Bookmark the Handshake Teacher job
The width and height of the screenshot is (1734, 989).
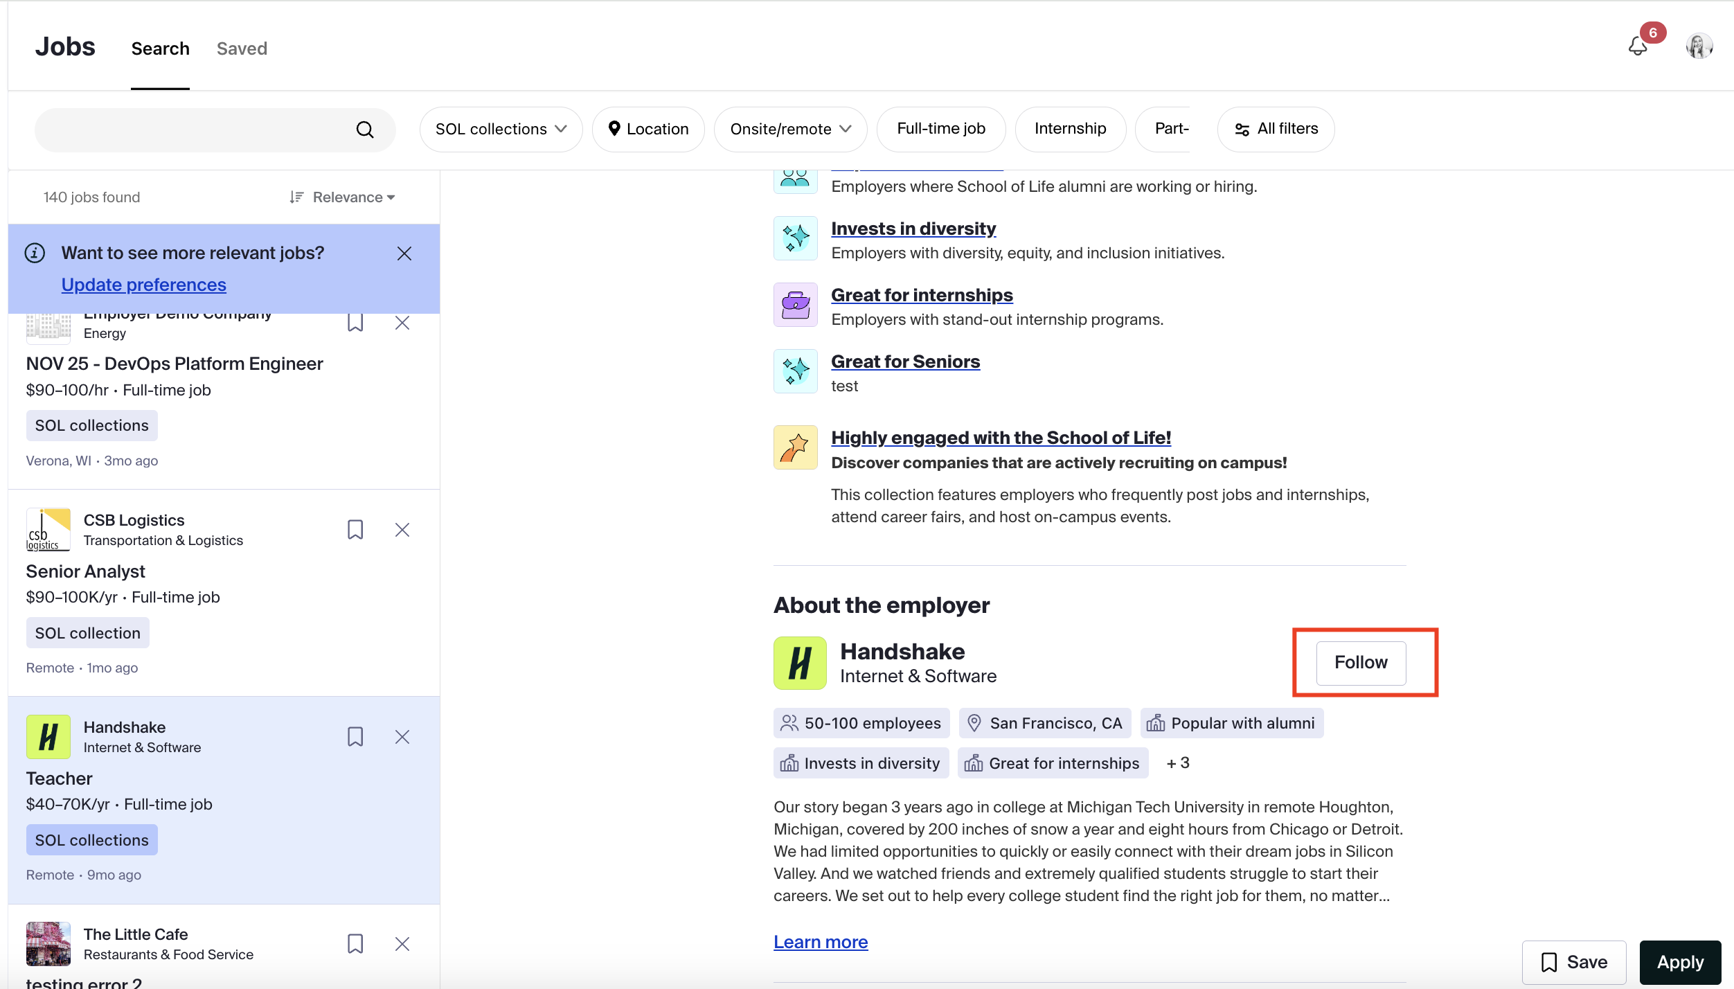[355, 737]
